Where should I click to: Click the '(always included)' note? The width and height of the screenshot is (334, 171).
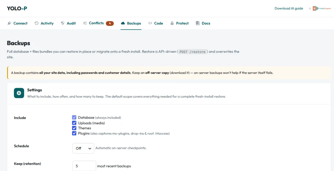pos(108,118)
